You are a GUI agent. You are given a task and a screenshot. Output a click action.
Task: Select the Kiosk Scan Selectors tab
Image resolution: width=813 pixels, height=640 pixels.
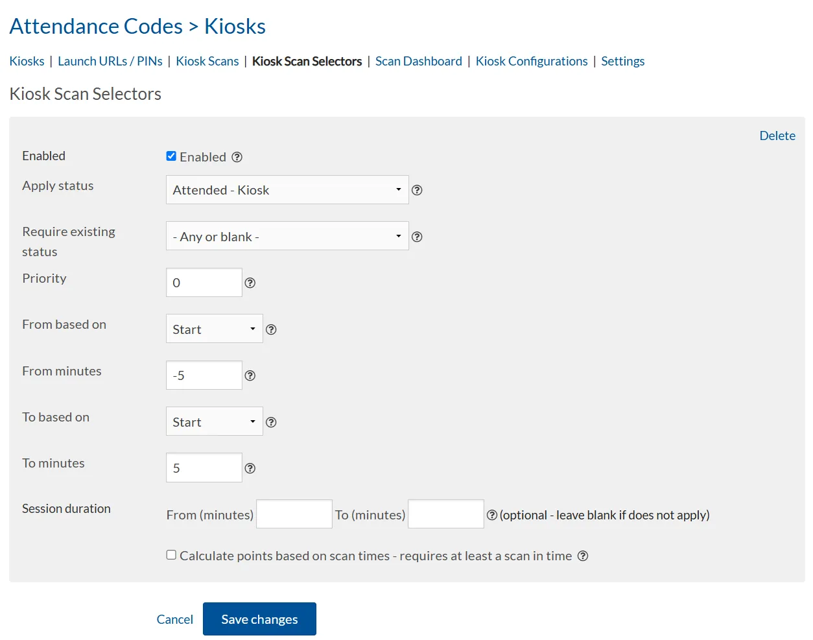[x=307, y=61]
